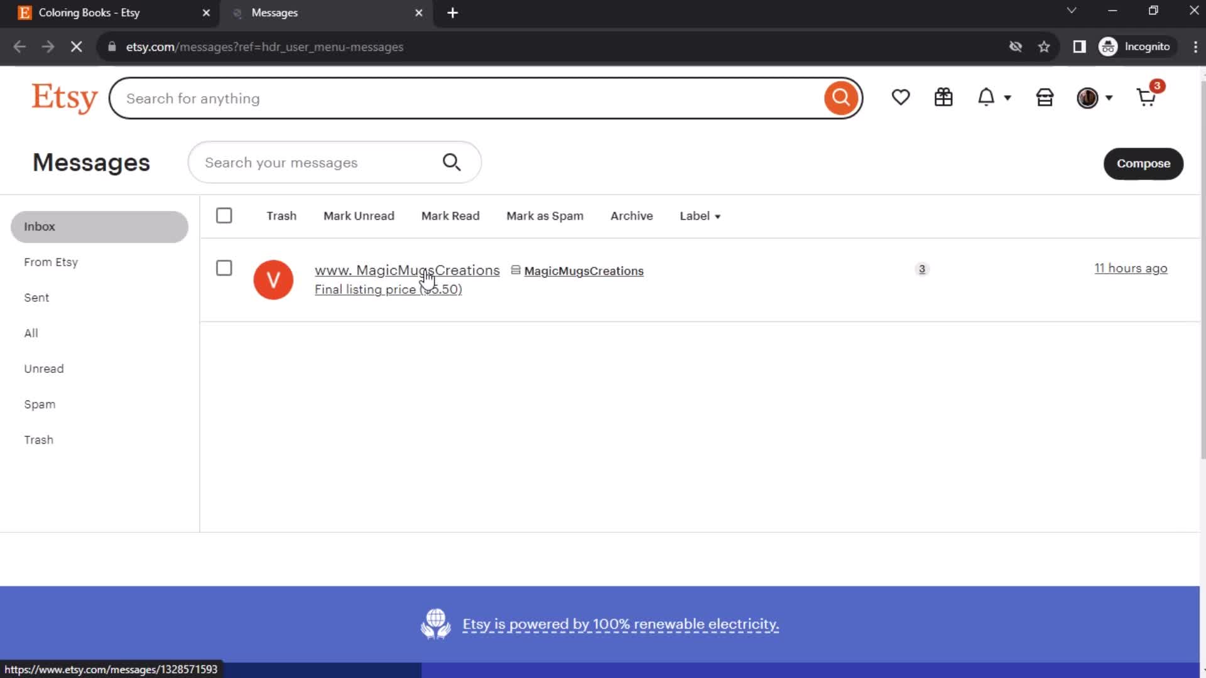The height and width of the screenshot is (678, 1206).
Task: Check the MagicMugsCreations message checkbox
Action: click(224, 268)
